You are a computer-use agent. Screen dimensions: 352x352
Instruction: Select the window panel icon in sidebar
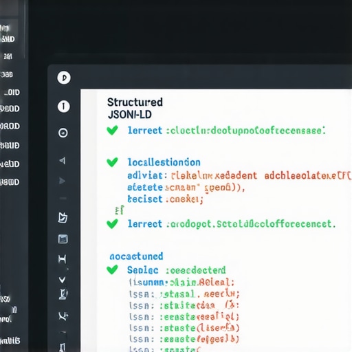coord(63,239)
